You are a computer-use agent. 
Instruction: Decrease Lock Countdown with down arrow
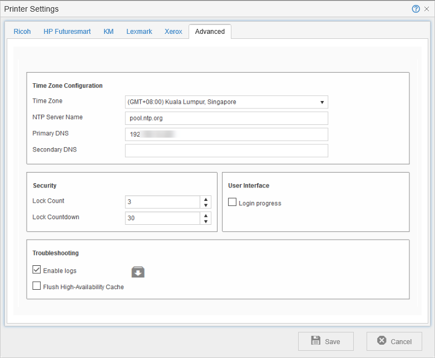coord(206,221)
